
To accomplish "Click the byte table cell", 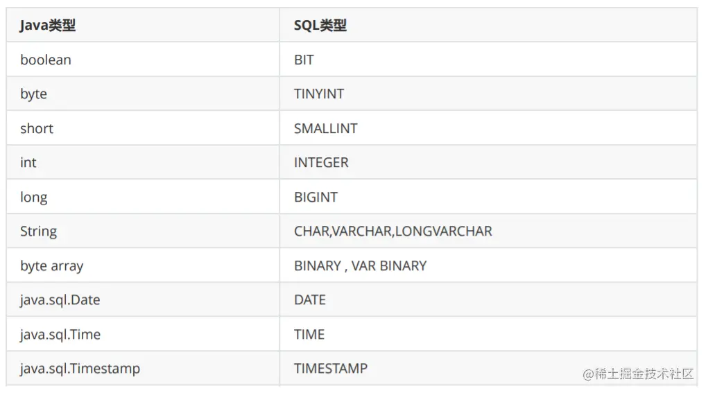I will pos(34,94).
